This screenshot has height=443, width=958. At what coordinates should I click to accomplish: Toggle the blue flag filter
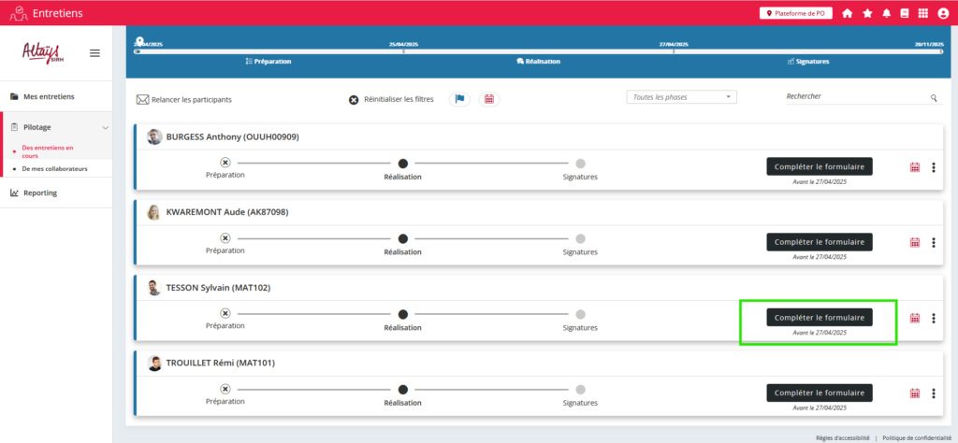click(x=459, y=99)
